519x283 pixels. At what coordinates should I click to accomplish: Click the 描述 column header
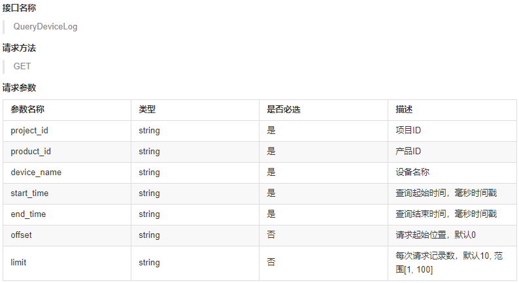tap(404, 110)
